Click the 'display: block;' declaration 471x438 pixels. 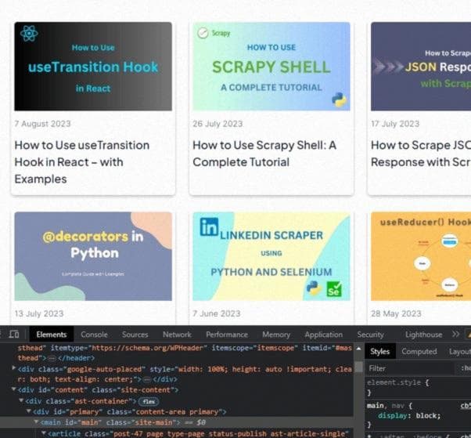tap(409, 416)
